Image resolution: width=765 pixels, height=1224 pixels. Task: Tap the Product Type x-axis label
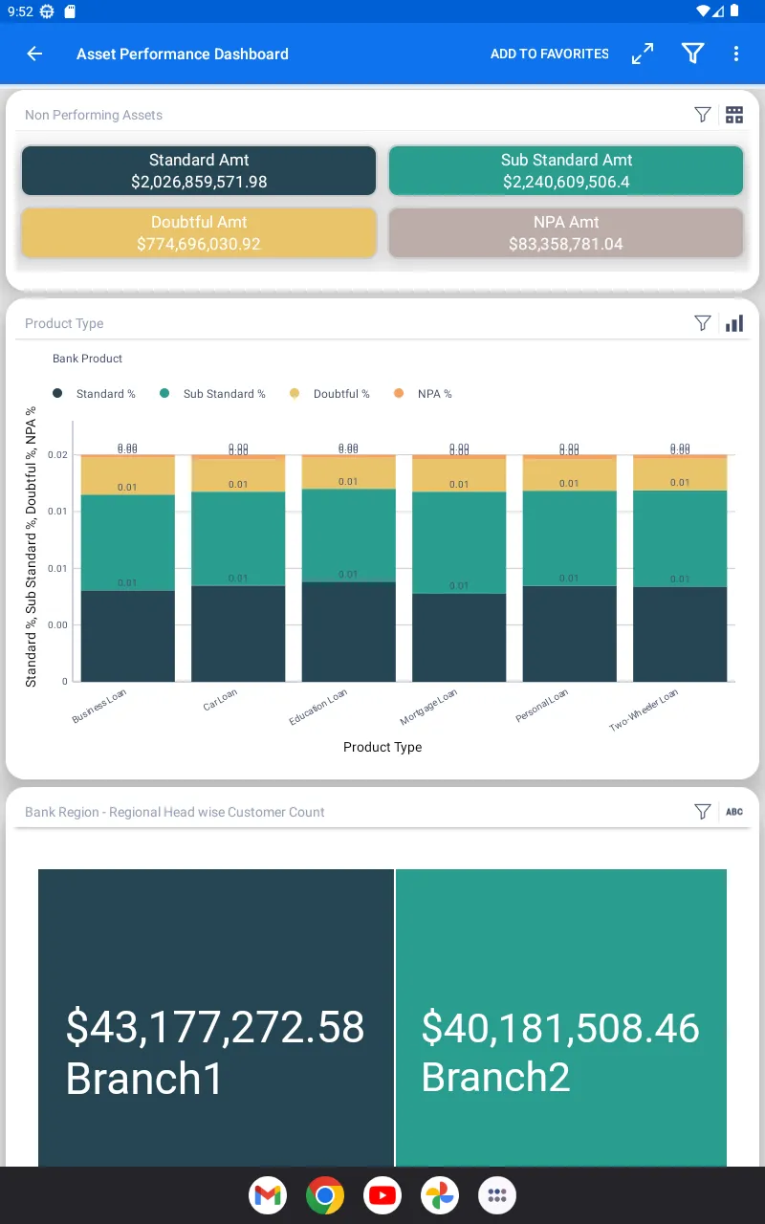point(382,747)
